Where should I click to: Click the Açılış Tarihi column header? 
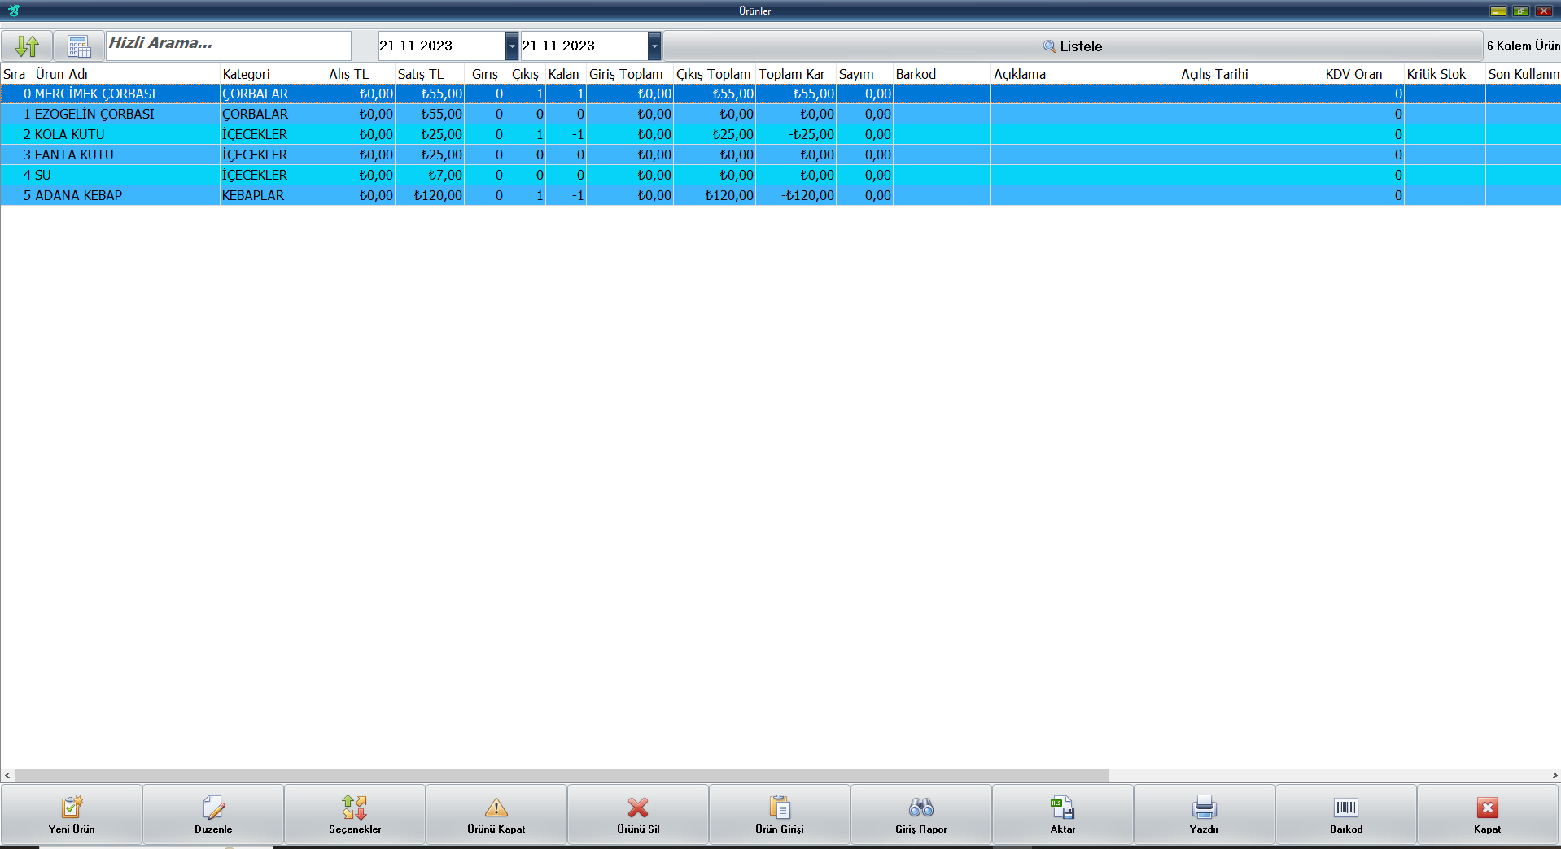tap(1250, 74)
